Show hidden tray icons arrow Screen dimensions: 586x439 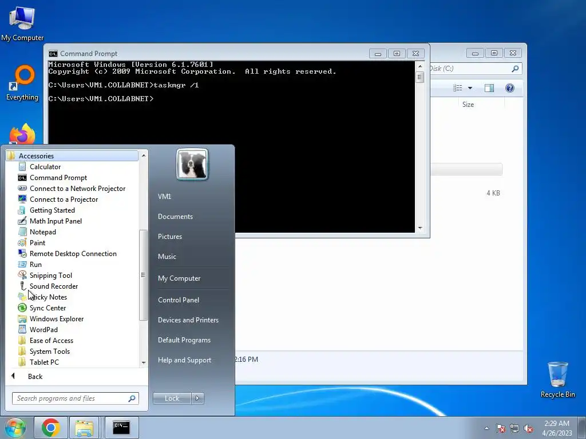tap(486, 428)
